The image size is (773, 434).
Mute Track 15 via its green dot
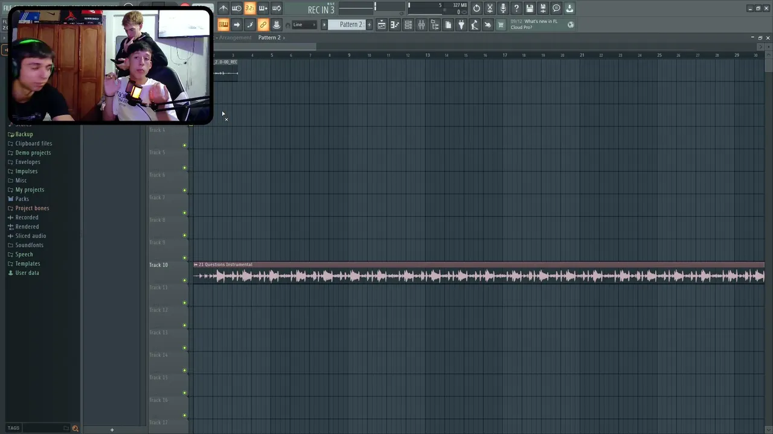[185, 393]
